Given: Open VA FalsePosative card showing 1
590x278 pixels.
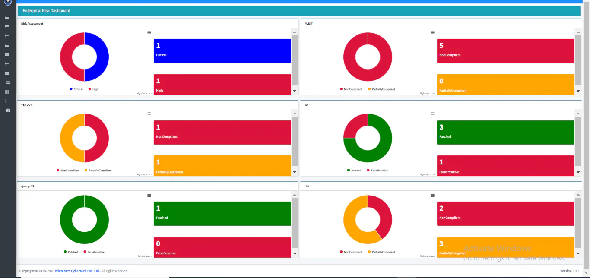Looking at the screenshot, I should click(x=506, y=166).
